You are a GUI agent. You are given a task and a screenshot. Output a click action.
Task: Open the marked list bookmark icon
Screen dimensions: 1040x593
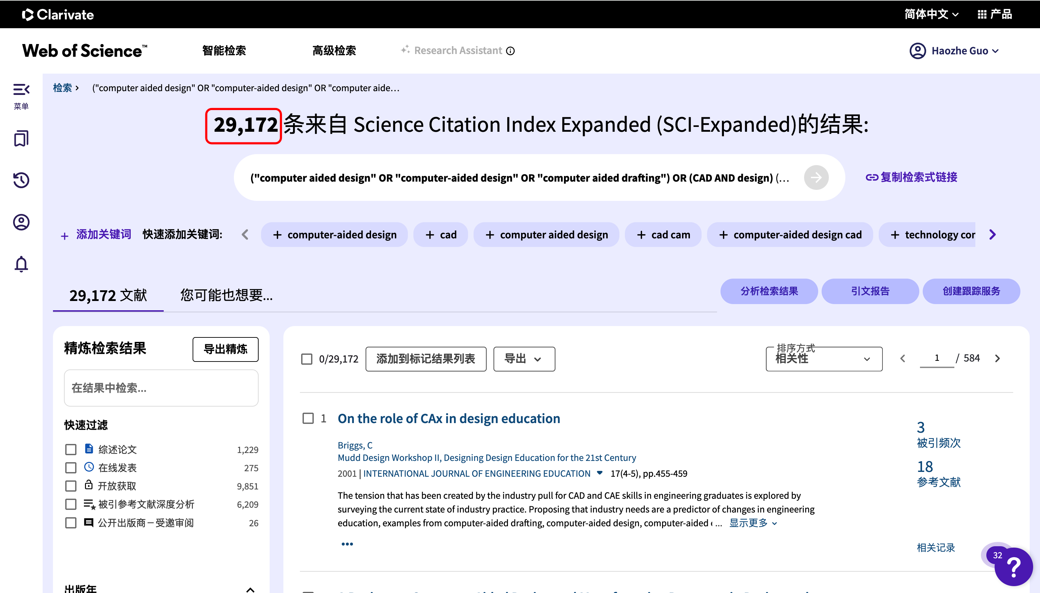(x=21, y=139)
